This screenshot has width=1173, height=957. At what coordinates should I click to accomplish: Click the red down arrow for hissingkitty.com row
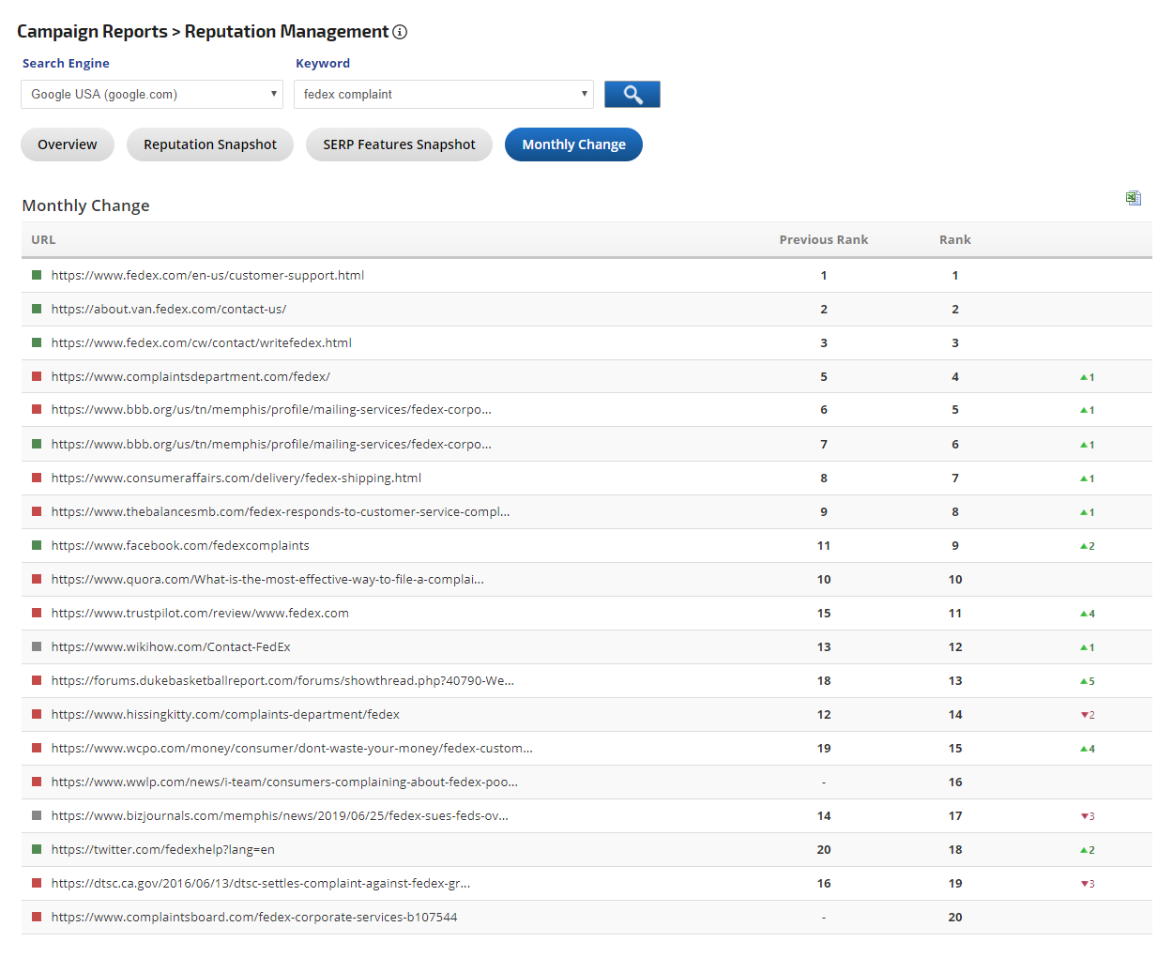pyautogui.click(x=1084, y=715)
